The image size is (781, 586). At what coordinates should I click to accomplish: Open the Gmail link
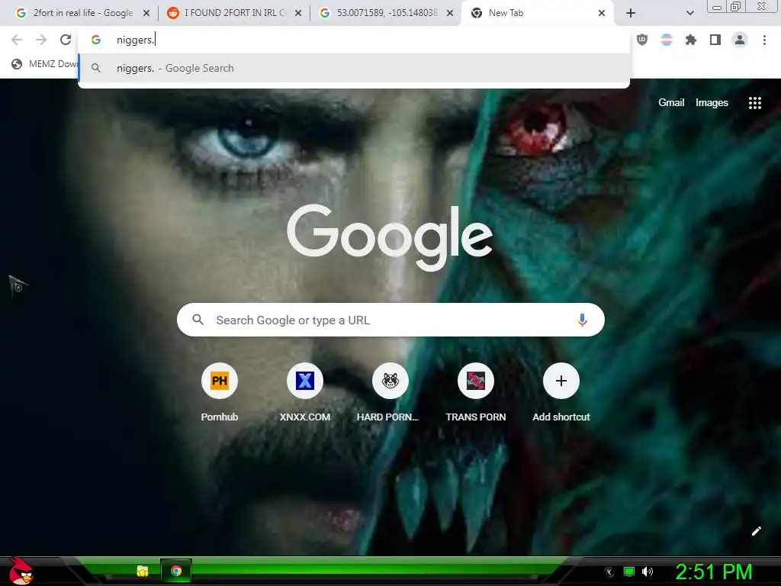point(671,103)
